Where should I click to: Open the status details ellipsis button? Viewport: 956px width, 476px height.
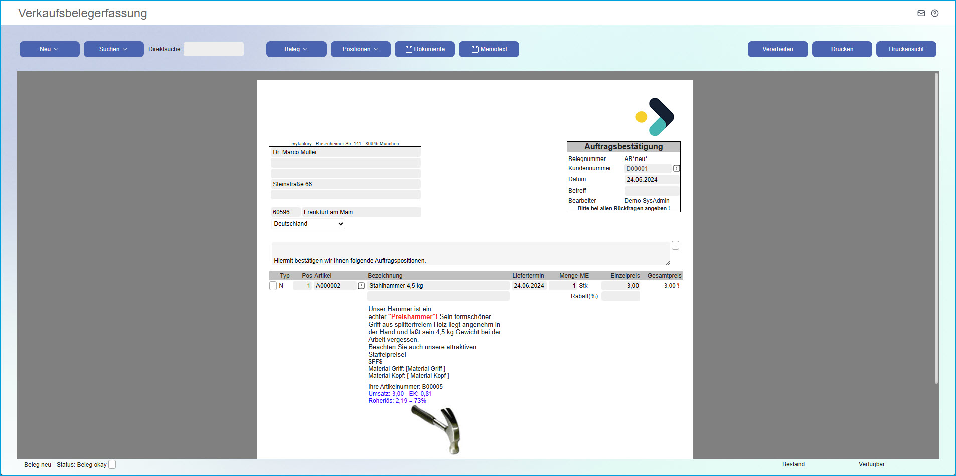click(112, 465)
